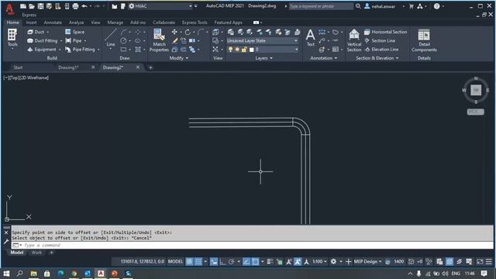
Task: Toggle object snap square icon in status bar
Action: (x=255, y=262)
